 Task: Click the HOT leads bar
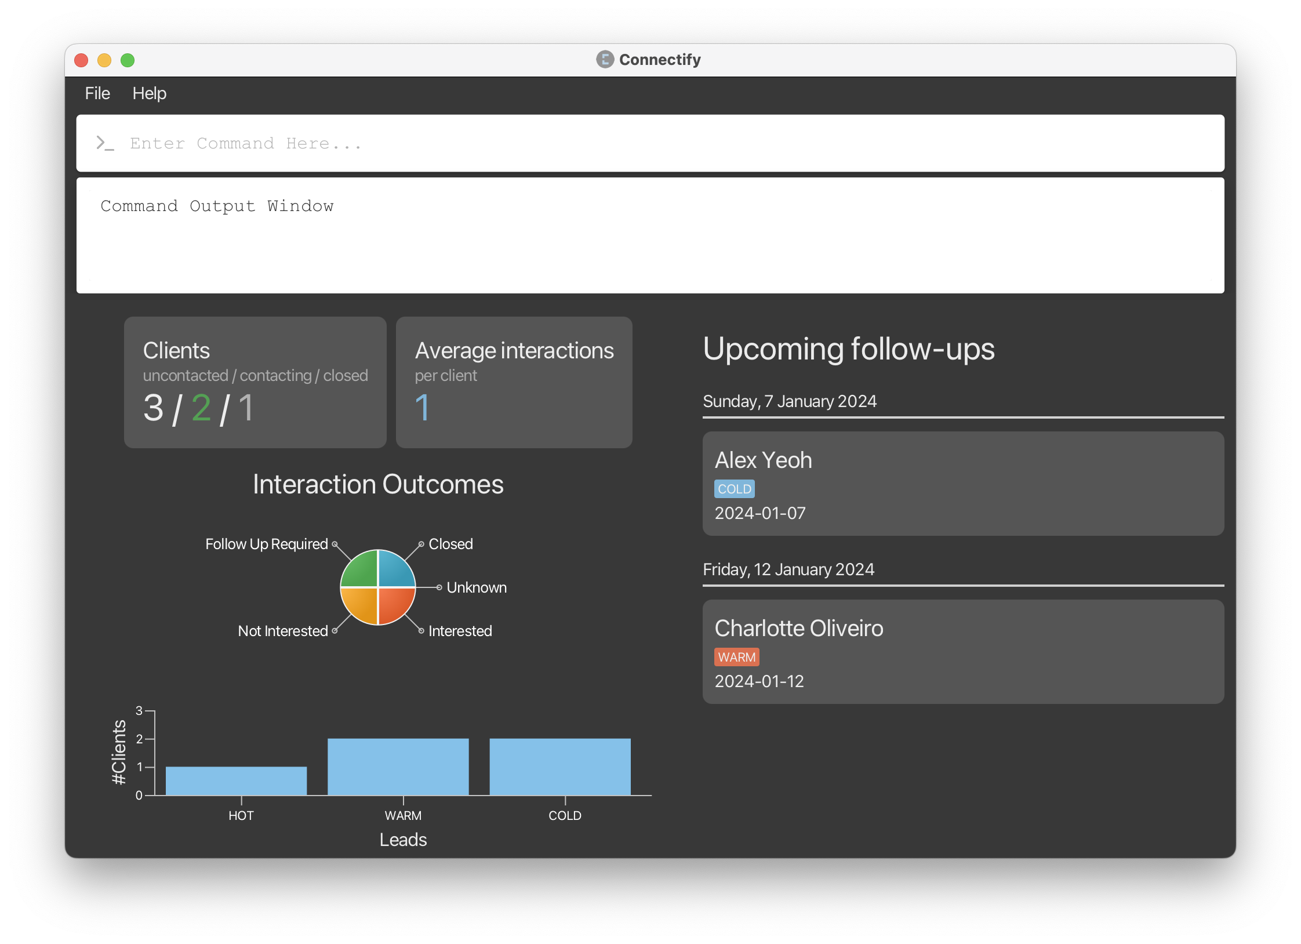tap(236, 781)
